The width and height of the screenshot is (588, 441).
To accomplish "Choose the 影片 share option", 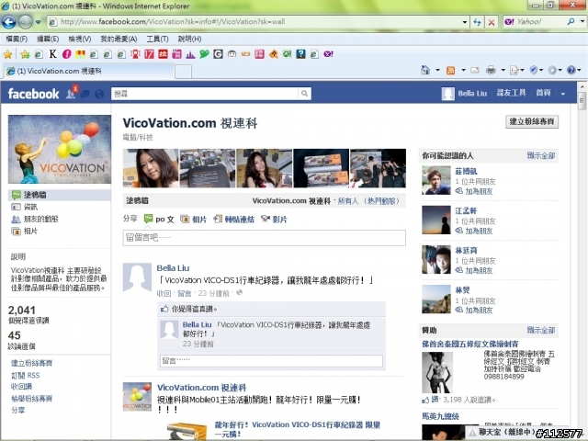I will [274, 220].
